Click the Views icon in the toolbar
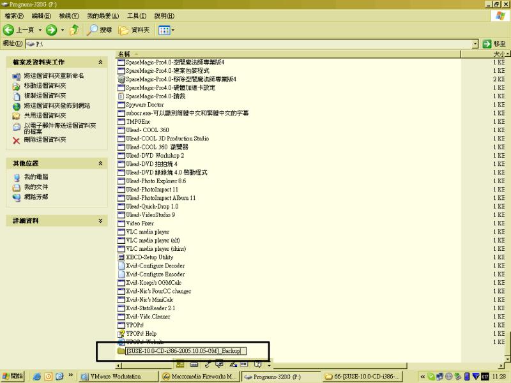 coord(164,30)
